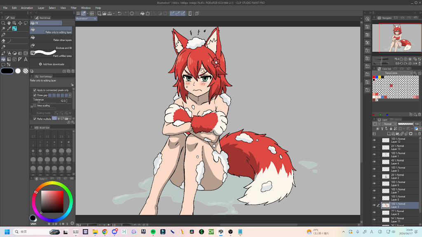The width and height of the screenshot is (422, 237).
Task: Click the Undo arrow in command bar
Action: coord(120,14)
